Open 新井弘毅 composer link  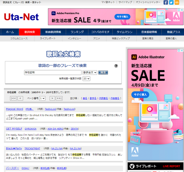tap(62, 168)
